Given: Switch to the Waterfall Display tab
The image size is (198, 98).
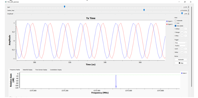Looking at the screenshot, I should pyautogui.click(x=28, y=70).
